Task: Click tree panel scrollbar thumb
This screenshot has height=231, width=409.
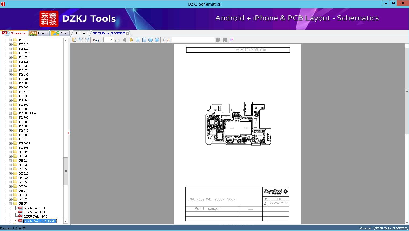Action: [66, 171]
